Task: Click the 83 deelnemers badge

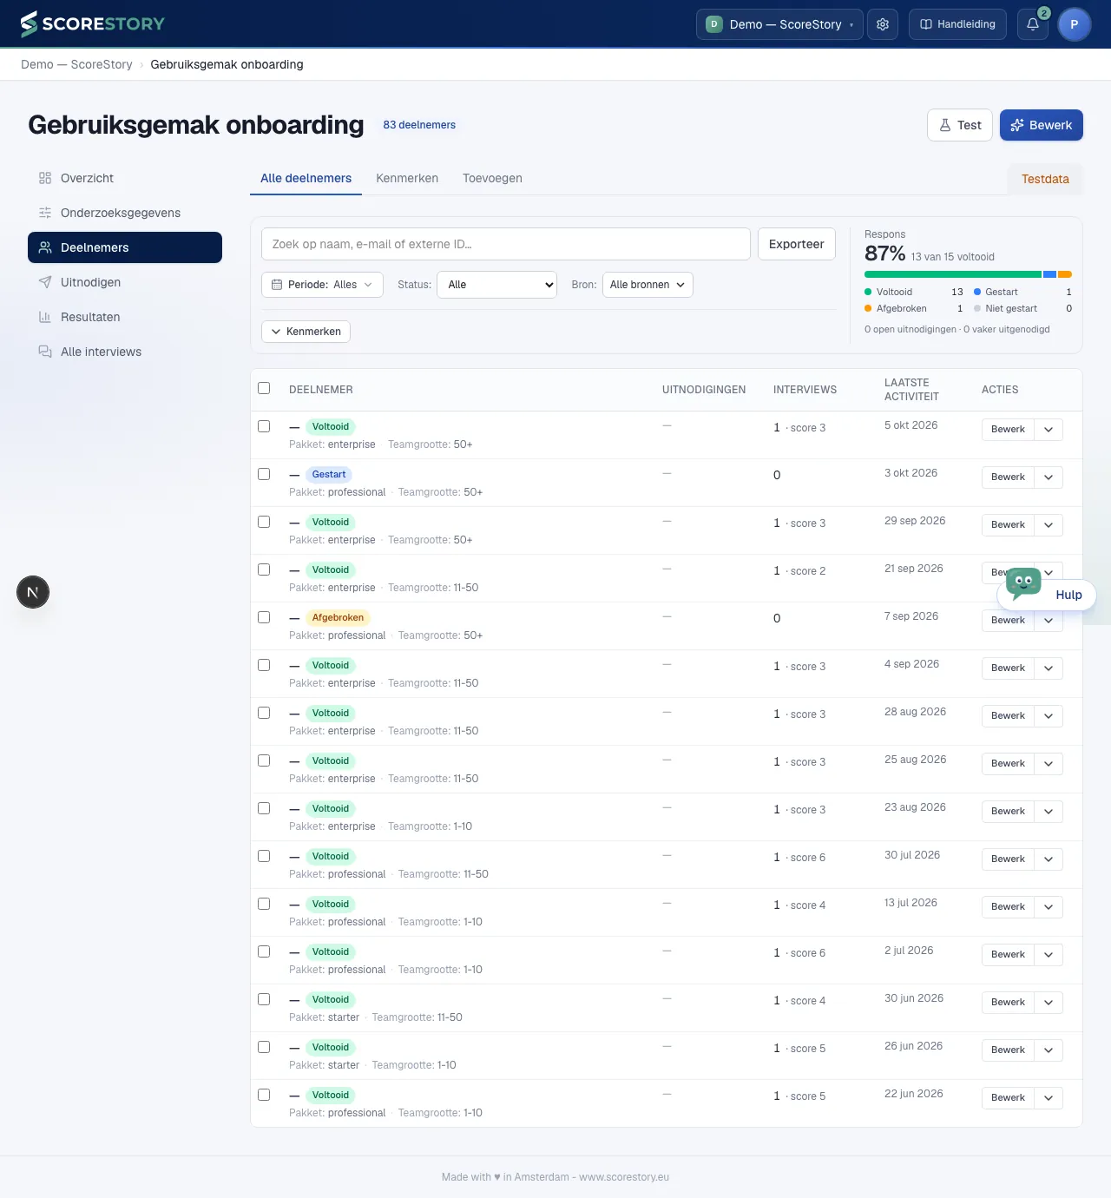Action: point(419,125)
